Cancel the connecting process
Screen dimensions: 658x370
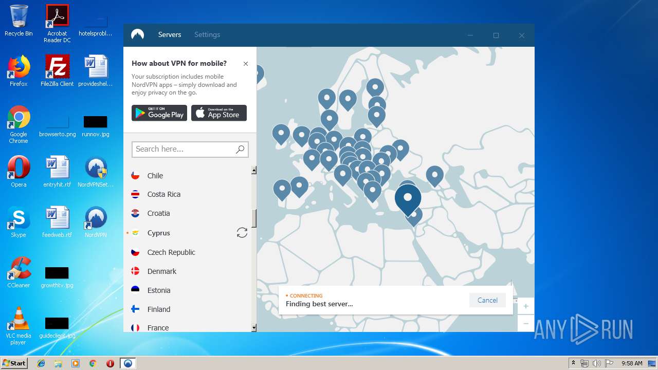click(x=487, y=300)
